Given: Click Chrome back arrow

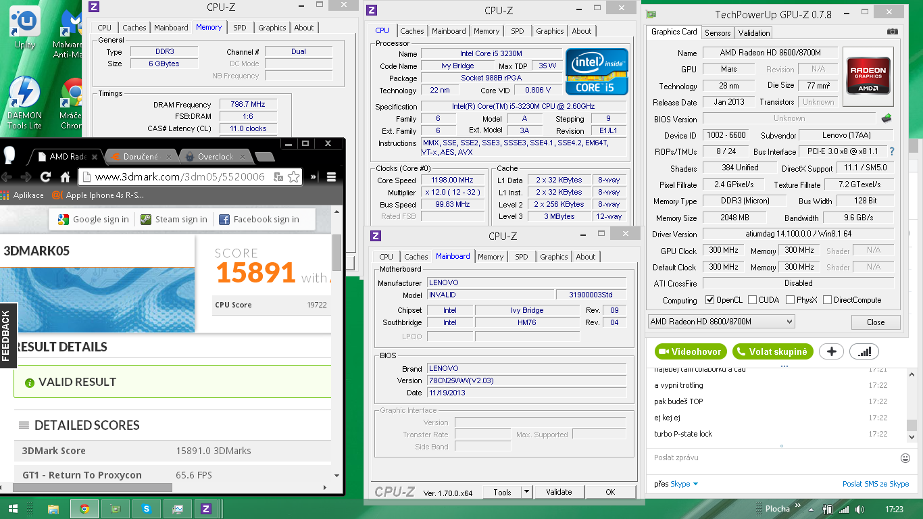Looking at the screenshot, I should click(x=6, y=177).
